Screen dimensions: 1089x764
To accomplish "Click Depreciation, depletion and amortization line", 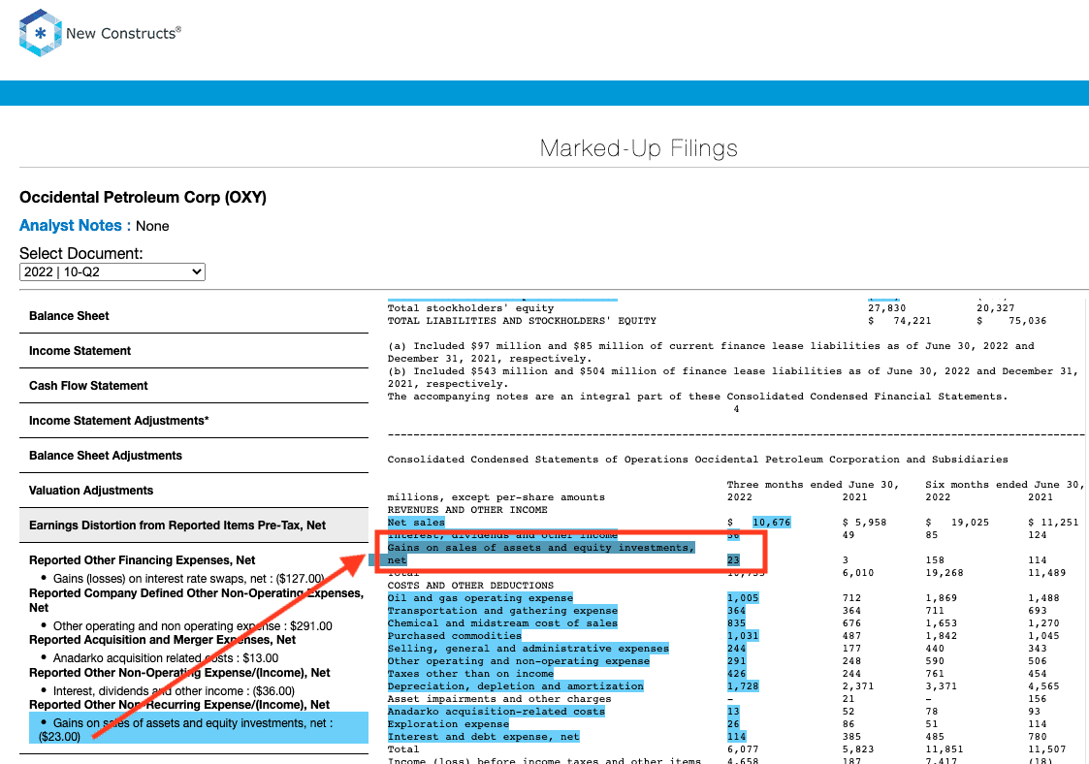I will 515,686.
